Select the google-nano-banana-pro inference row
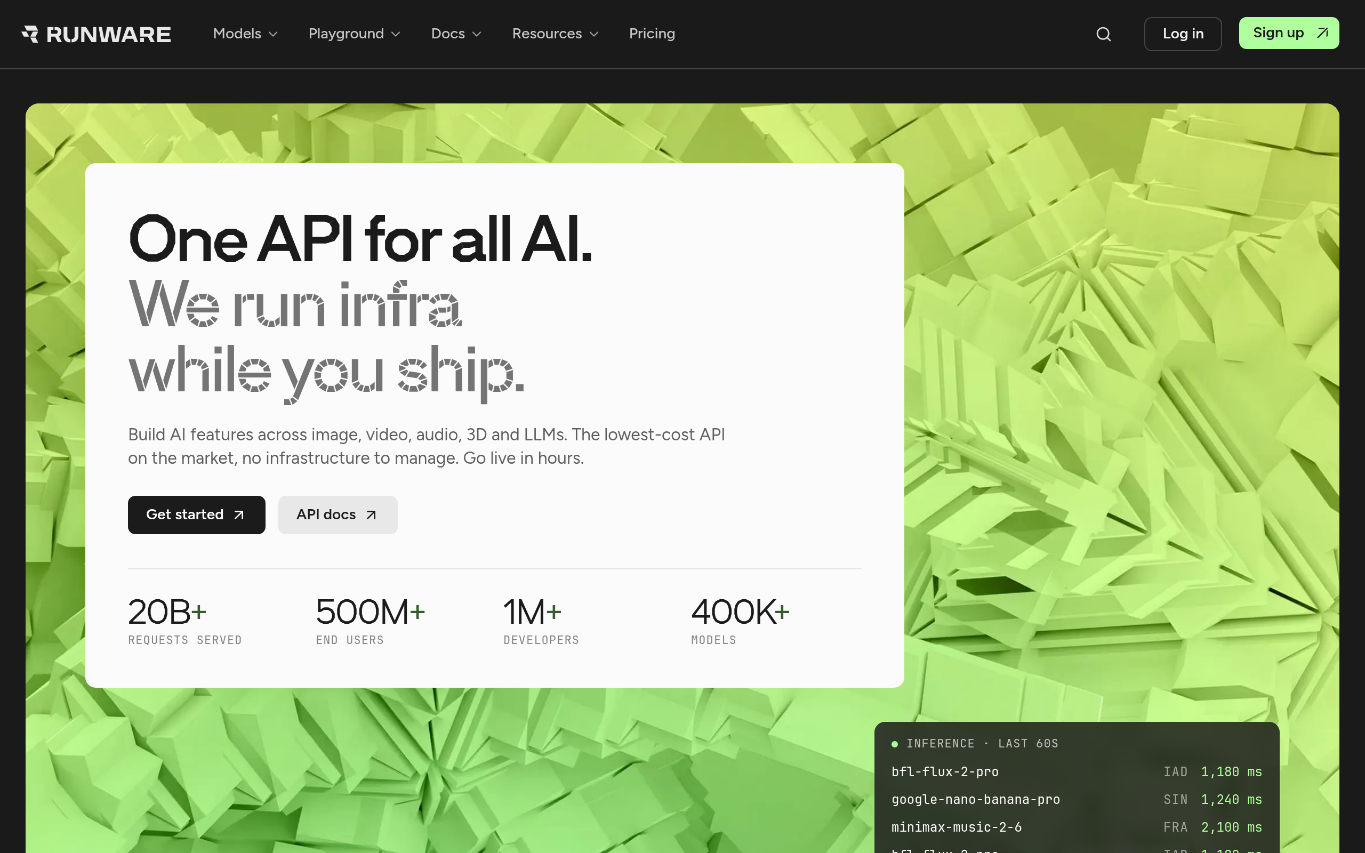The width and height of the screenshot is (1365, 853). point(1076,799)
